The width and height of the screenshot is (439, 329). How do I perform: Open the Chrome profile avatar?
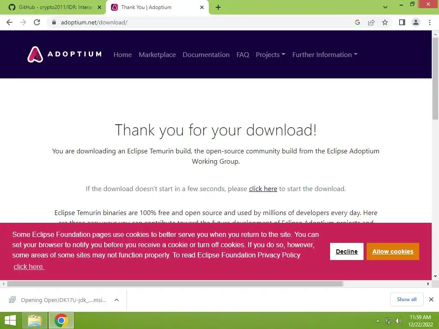pyautogui.click(x=416, y=22)
